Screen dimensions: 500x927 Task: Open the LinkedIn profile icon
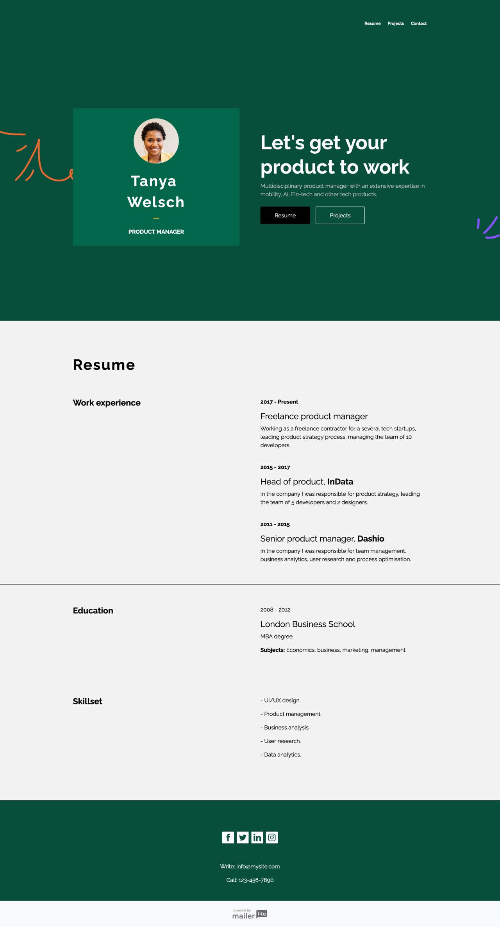click(x=257, y=837)
